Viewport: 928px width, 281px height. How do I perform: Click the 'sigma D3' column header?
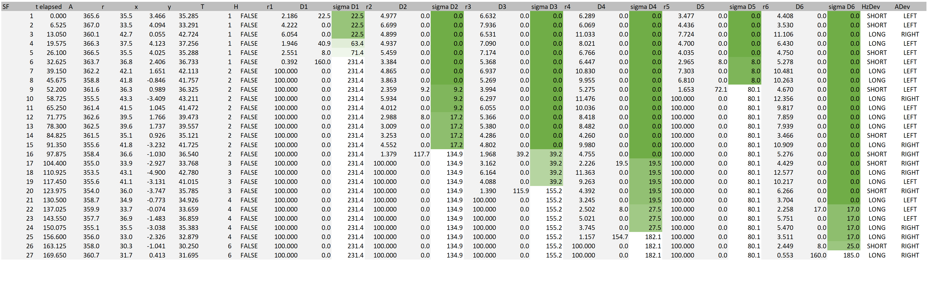[544, 7]
